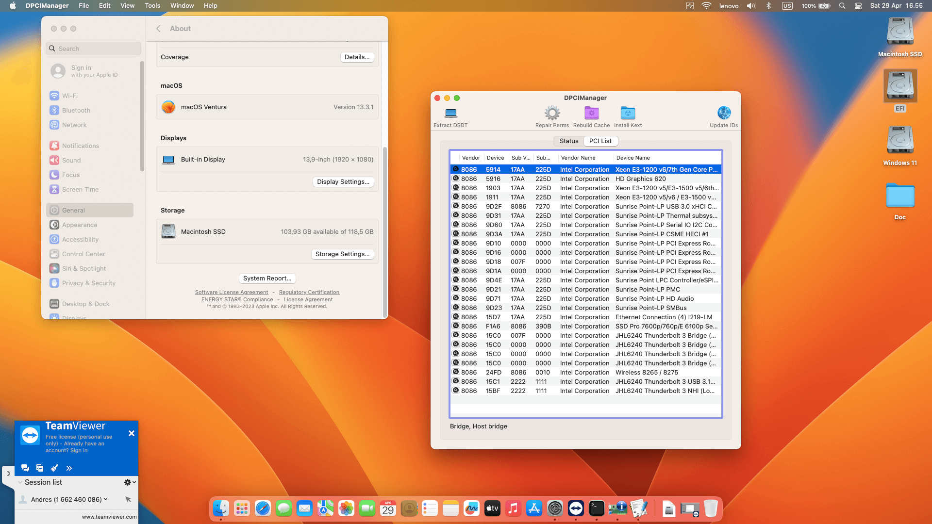Click Spotlight search in menu bar
This screenshot has height=524, width=932.
click(x=842, y=6)
